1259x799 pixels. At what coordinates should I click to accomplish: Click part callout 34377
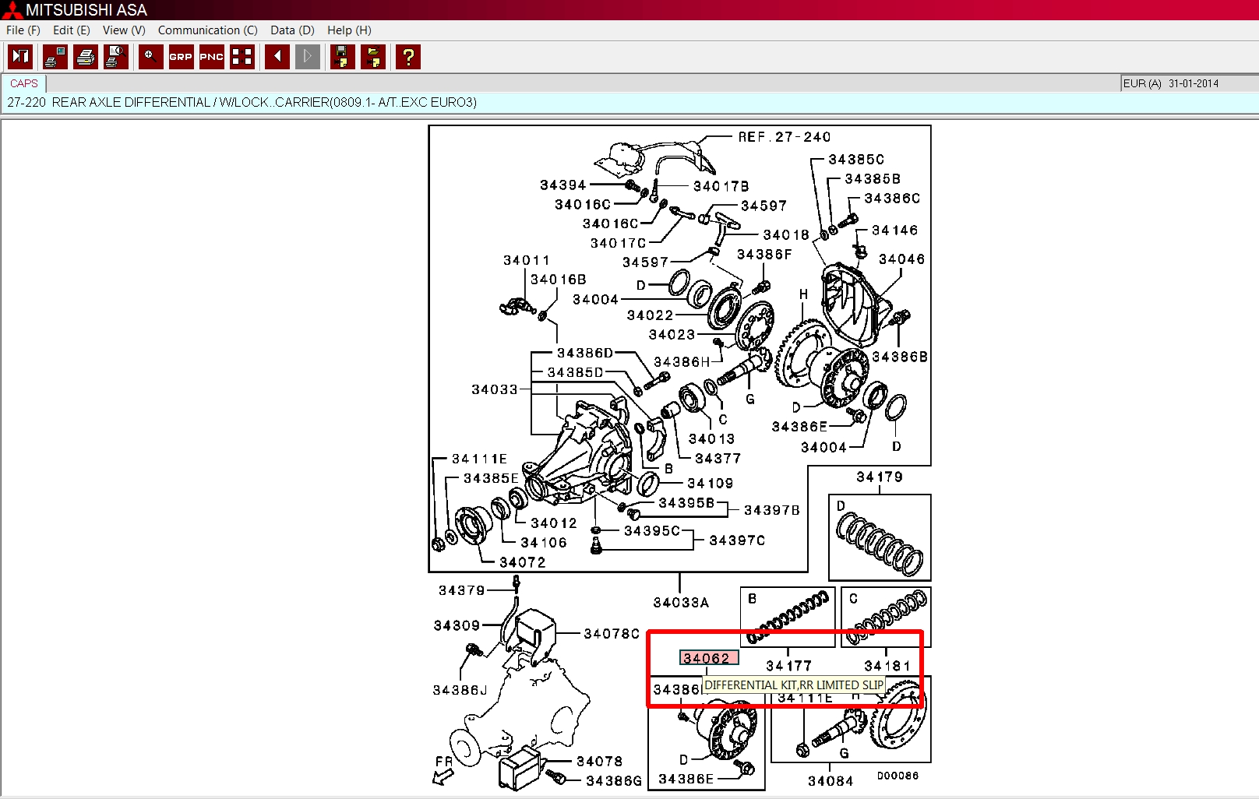click(718, 459)
